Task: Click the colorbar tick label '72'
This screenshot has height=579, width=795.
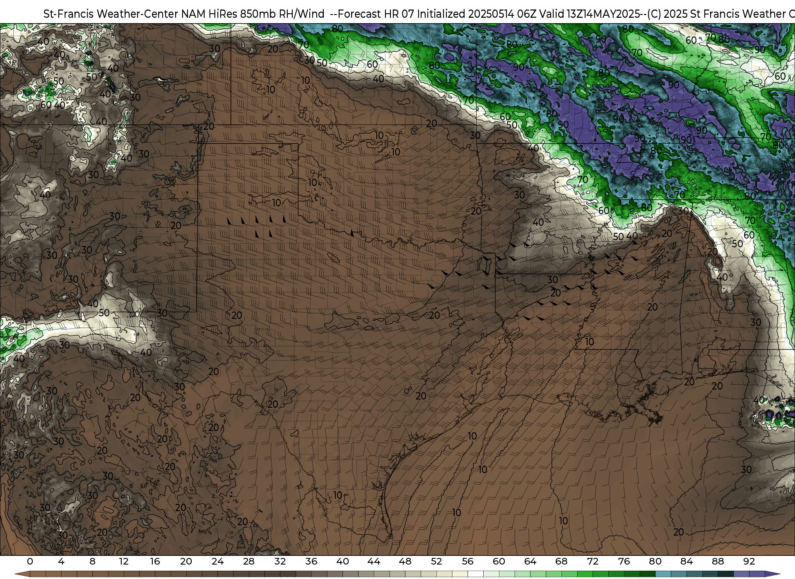Action: click(593, 561)
